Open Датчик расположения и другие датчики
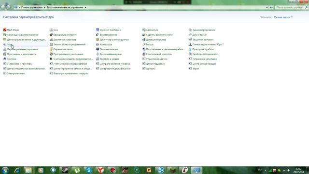The image size is (309, 174). [25, 40]
